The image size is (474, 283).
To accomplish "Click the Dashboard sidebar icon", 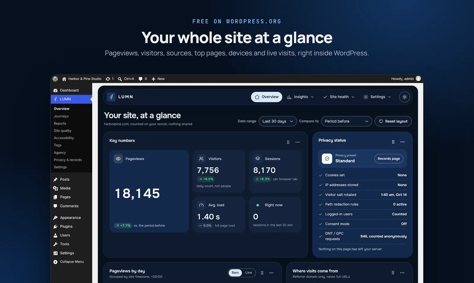I will coord(55,90).
